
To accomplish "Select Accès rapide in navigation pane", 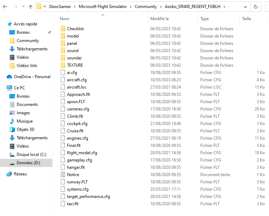I will tap(26, 24).
